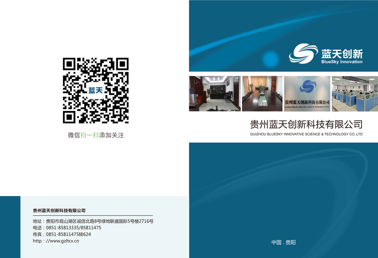The image size is (378, 258).
Task: Open the blue cubicle workspace photo
Action: 355,94
